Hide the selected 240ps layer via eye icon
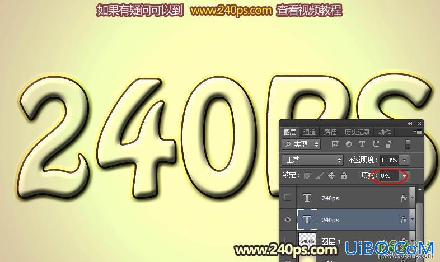440x262 pixels. pyautogui.click(x=288, y=219)
